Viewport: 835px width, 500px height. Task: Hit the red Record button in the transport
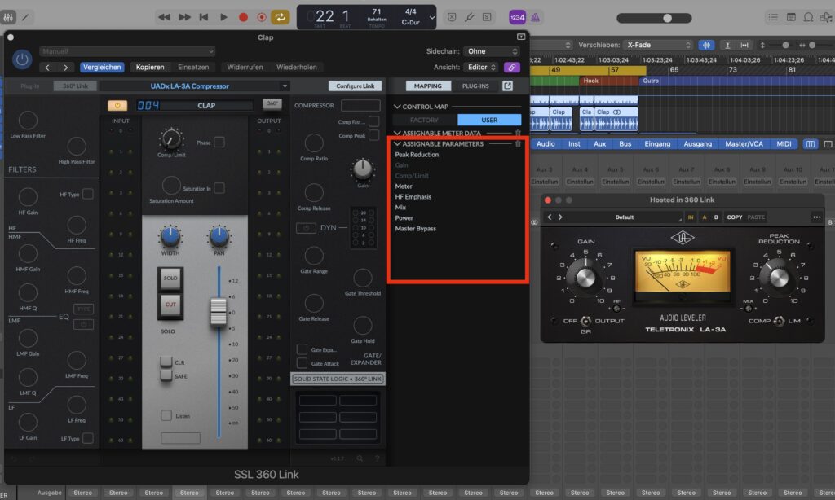pyautogui.click(x=243, y=18)
